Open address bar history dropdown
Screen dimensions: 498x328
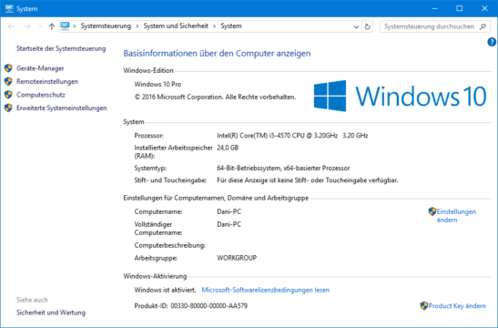point(356,26)
